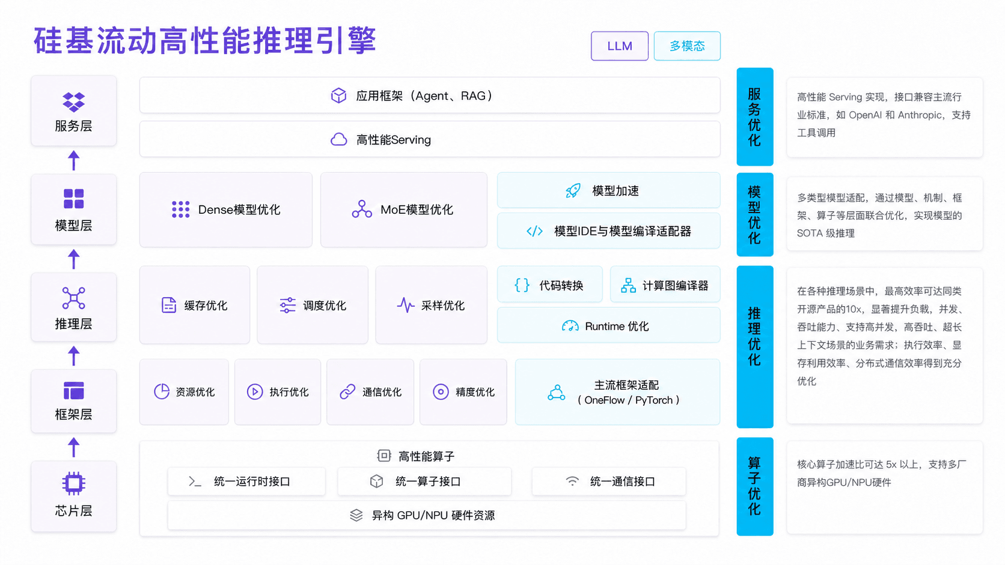
Task: Click the 框架层 layout icon
Action: (73, 391)
